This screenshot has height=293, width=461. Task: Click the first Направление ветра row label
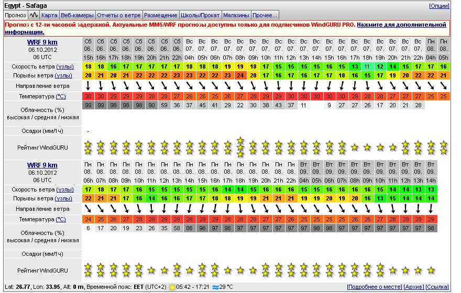click(42, 86)
